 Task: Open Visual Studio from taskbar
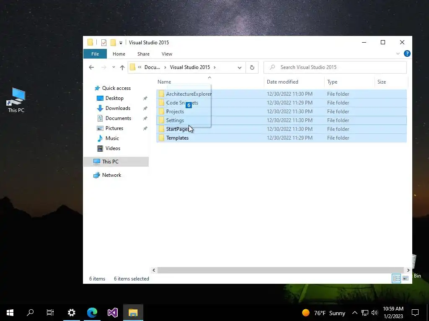coord(112,313)
